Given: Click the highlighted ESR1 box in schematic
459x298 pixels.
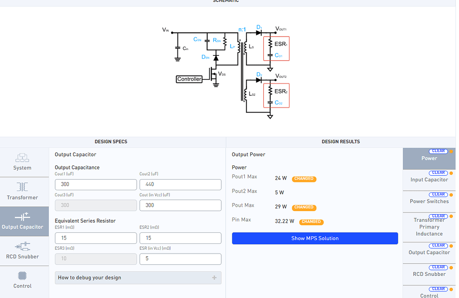Looking at the screenshot, I should [x=276, y=48].
